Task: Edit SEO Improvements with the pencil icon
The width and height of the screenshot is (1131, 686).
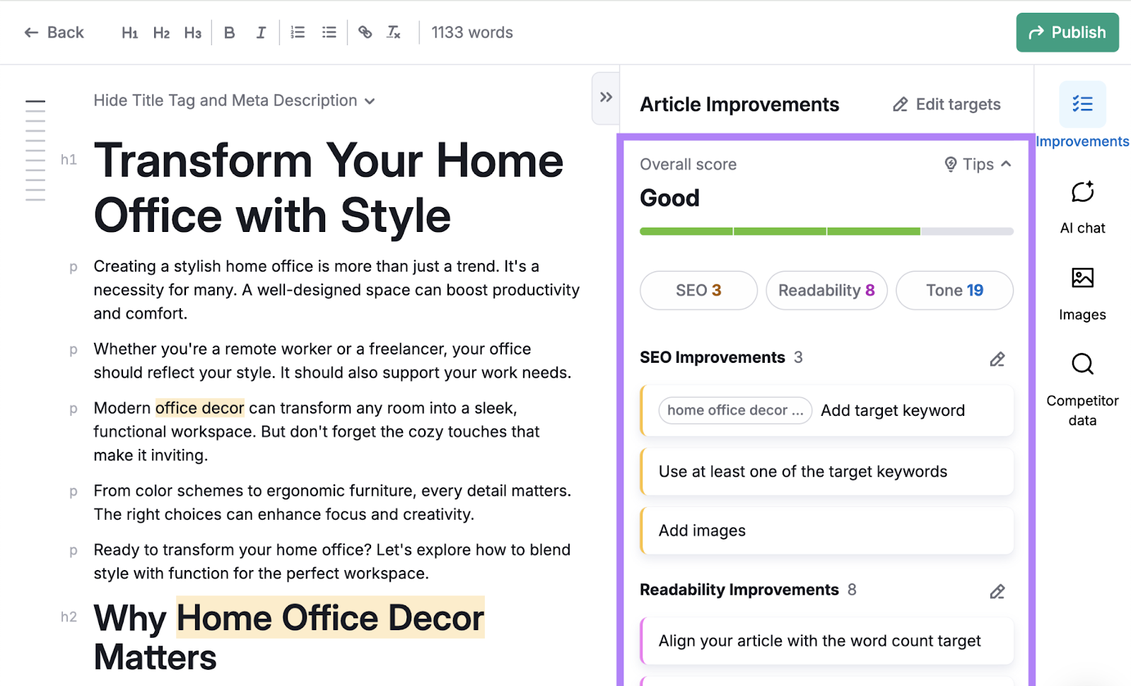Action: tap(997, 359)
